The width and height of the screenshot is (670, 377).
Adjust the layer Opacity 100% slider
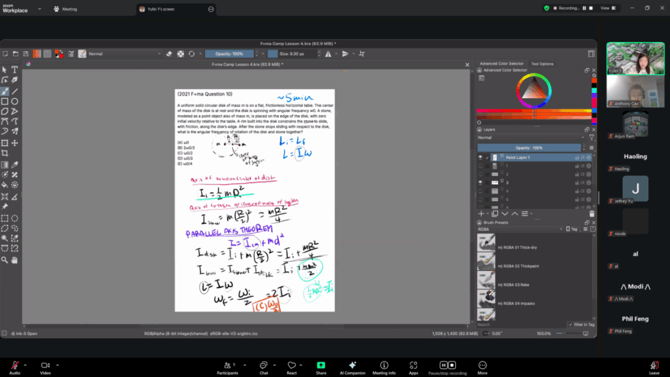tap(529, 148)
